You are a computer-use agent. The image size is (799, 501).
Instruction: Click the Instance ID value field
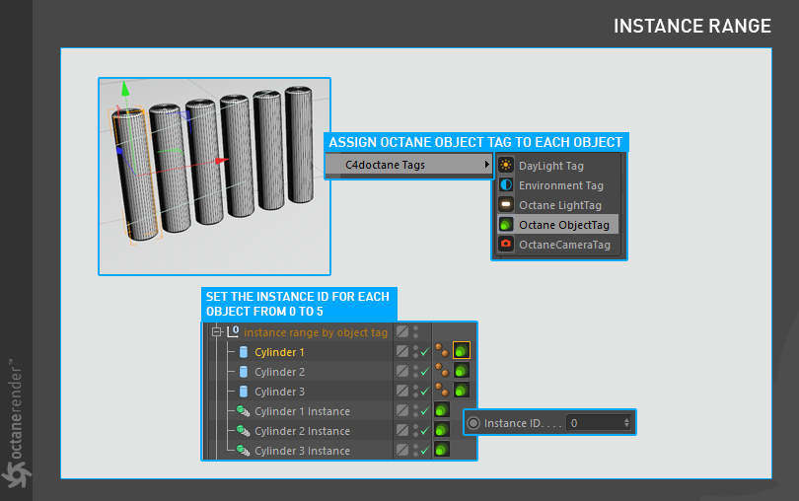tap(600, 423)
